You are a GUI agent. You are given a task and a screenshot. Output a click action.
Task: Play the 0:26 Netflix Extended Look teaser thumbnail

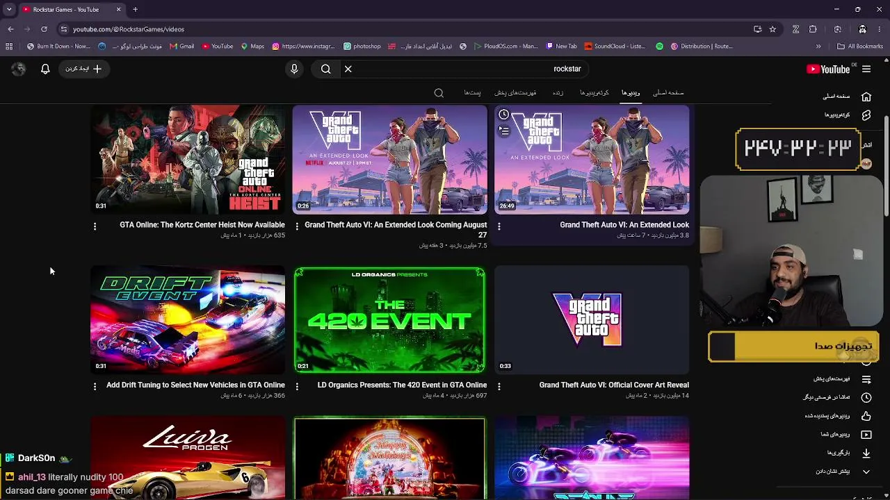389,160
